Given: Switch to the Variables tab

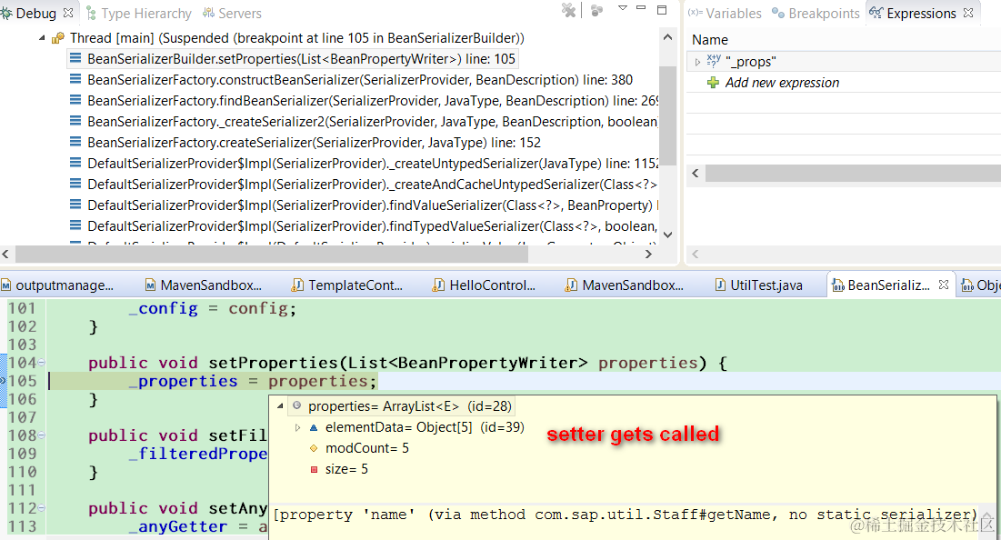Looking at the screenshot, I should pyautogui.click(x=725, y=14).
